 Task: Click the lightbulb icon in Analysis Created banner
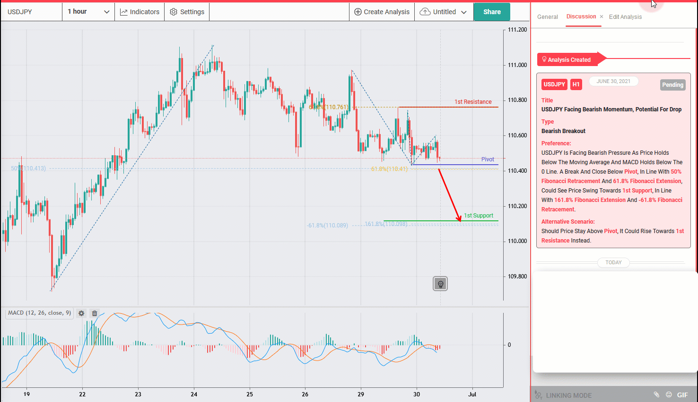point(544,59)
